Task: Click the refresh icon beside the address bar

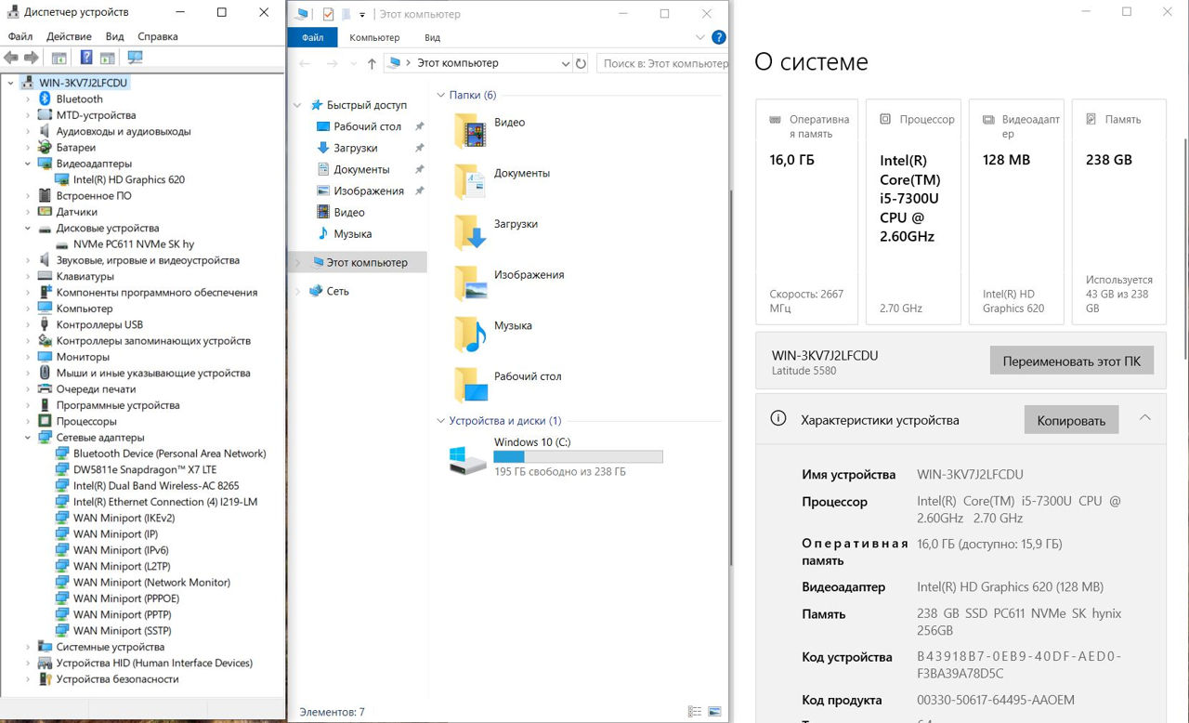Action: 581,63
